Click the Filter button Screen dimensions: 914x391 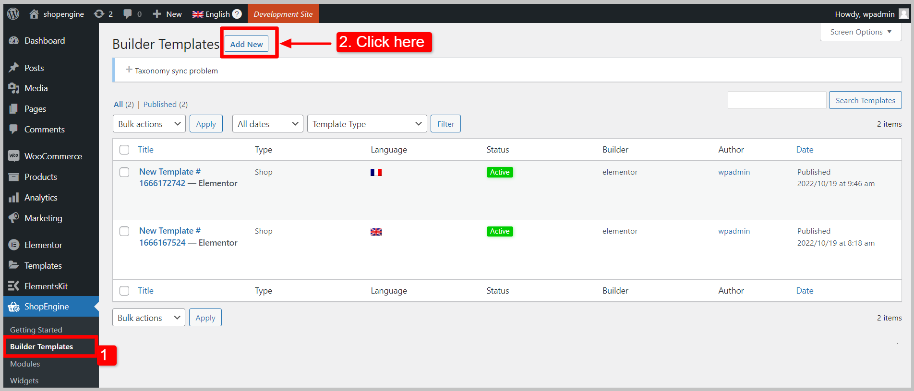[445, 124]
